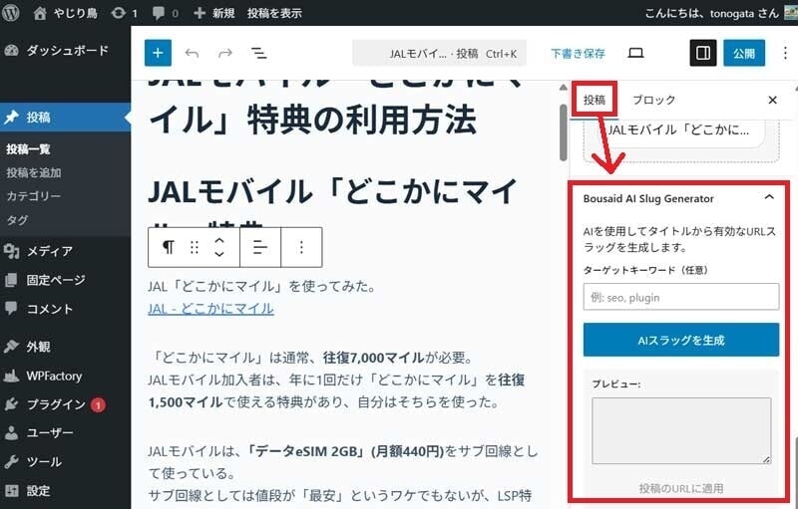Move block down with the down chevron
The width and height of the screenshot is (798, 509).
pos(219,254)
